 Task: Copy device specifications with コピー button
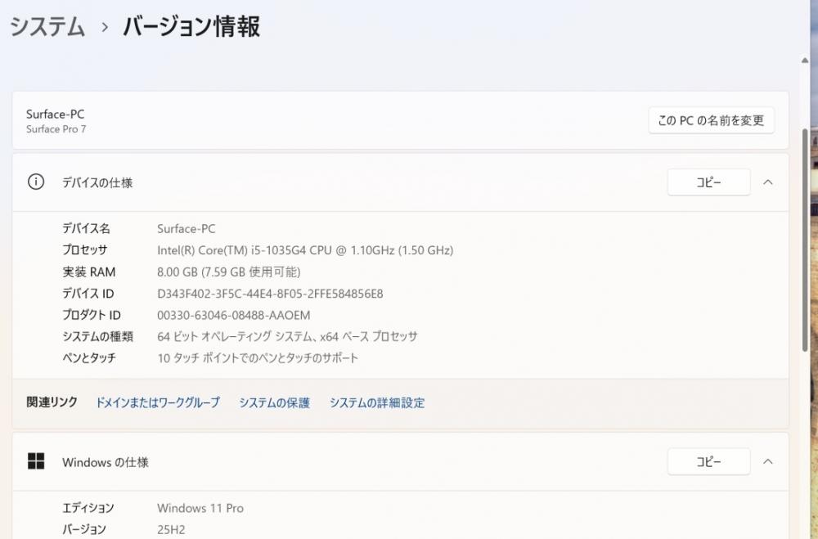(x=709, y=182)
